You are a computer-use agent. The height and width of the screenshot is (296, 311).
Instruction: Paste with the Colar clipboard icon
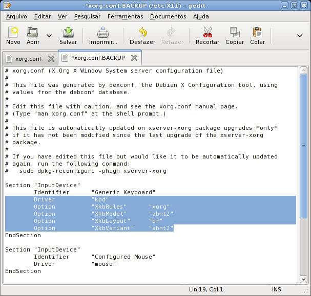[257, 32]
